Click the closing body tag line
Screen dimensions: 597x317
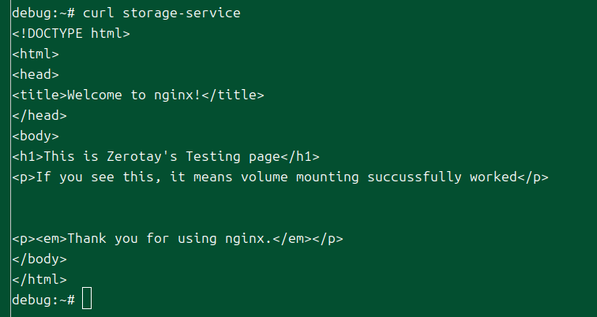39,259
